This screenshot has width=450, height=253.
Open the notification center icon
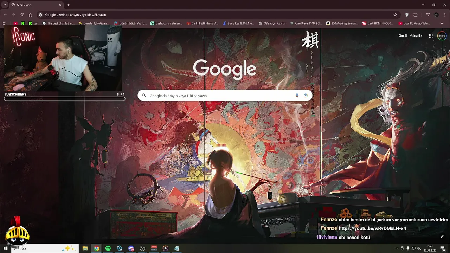tap(443, 248)
